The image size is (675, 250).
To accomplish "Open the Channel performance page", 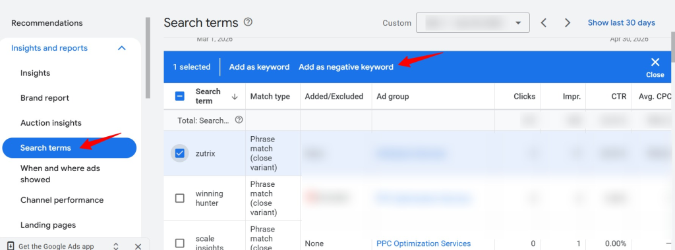I will [62, 200].
